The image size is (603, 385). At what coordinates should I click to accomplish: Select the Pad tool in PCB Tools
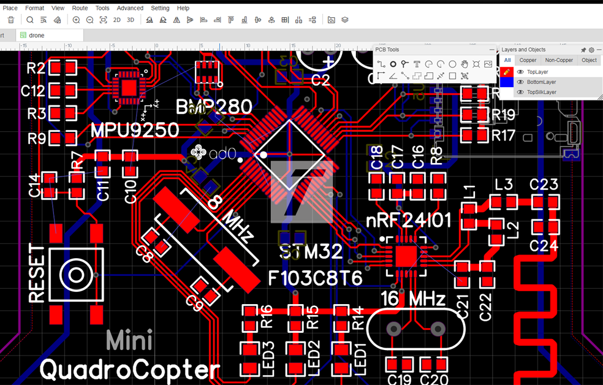coord(393,64)
